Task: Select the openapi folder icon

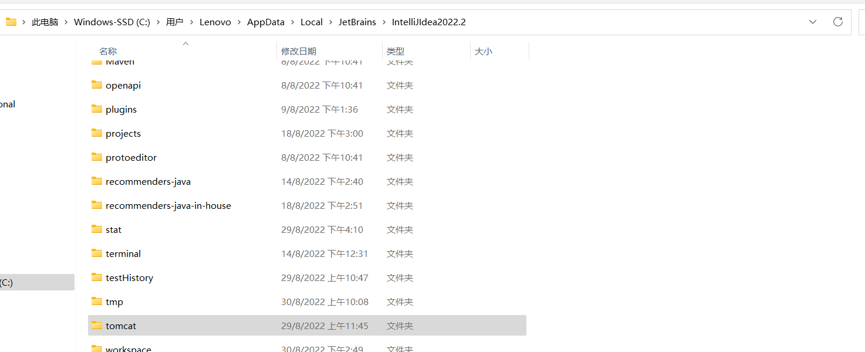Action: pos(97,84)
